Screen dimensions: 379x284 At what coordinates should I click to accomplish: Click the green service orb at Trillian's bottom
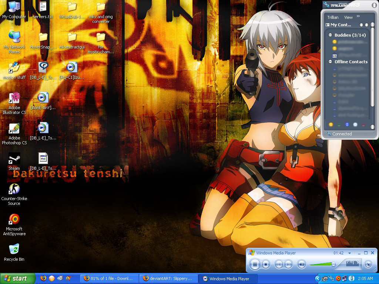click(339, 125)
